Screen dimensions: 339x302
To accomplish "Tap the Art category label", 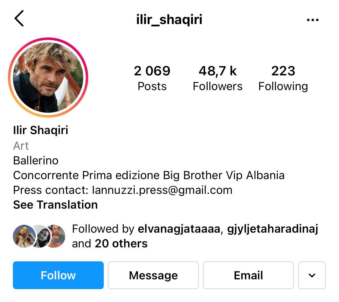I will coord(21,146).
